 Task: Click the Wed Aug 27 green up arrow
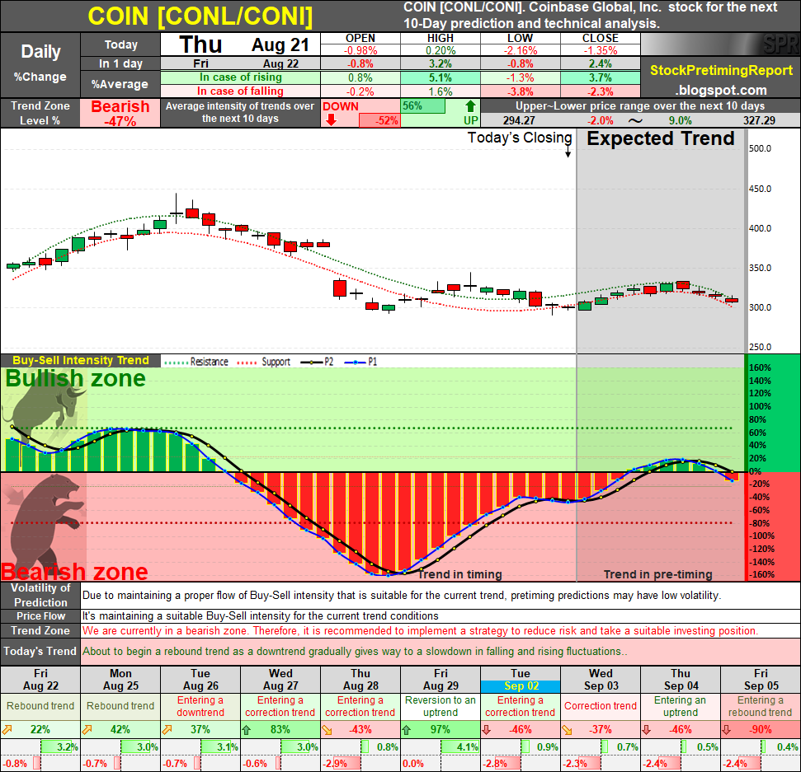click(247, 730)
